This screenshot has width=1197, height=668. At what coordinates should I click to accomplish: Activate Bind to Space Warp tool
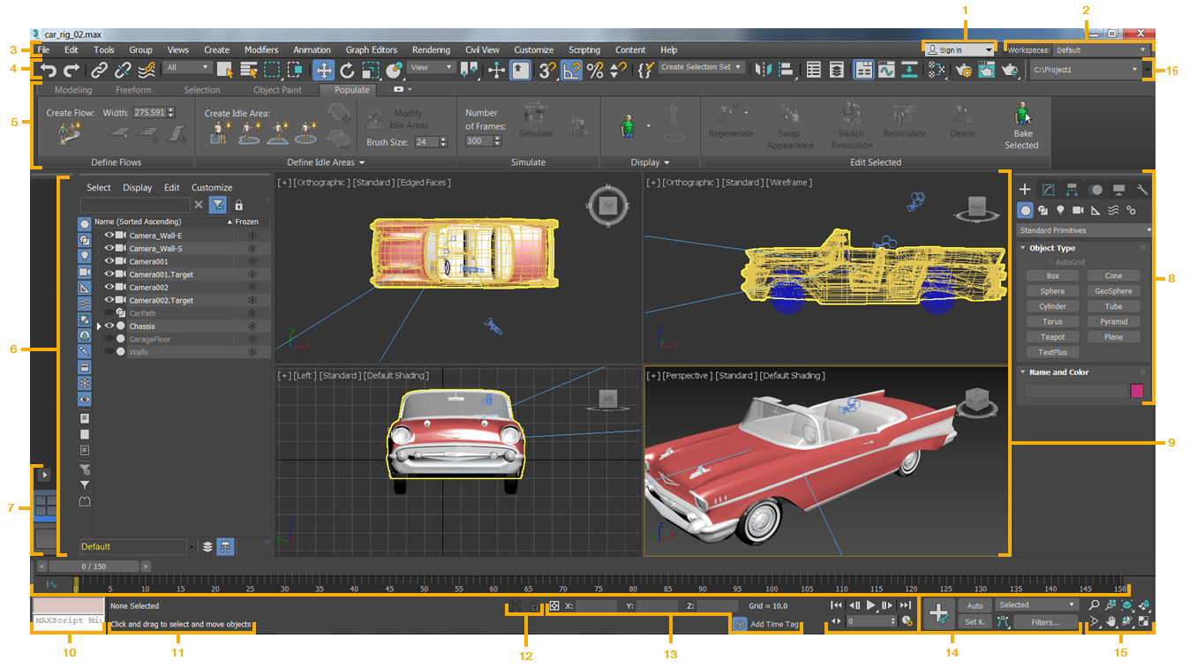click(x=147, y=70)
